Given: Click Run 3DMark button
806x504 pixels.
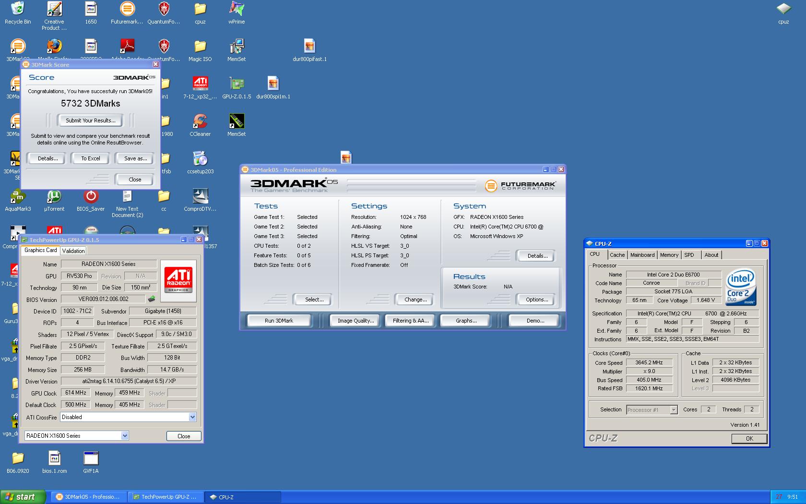Looking at the screenshot, I should point(279,321).
